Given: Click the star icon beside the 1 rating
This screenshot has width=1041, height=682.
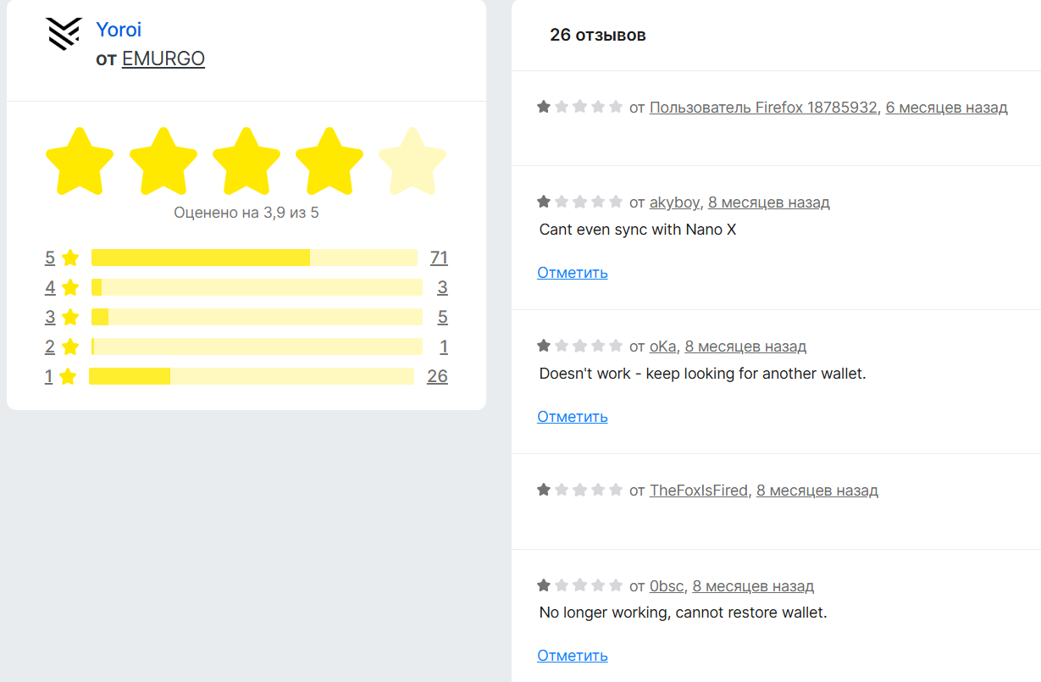Looking at the screenshot, I should [69, 376].
